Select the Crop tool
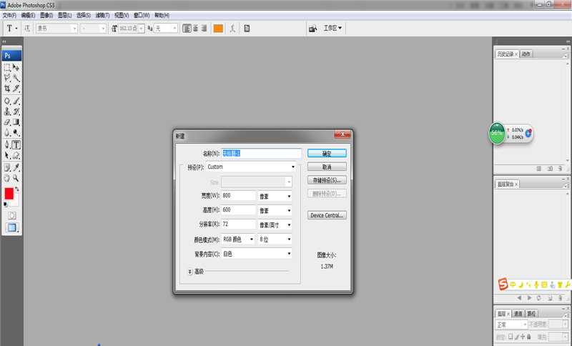Viewport: 572px width, 346px height. point(7,89)
